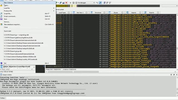Click the Exports tab icon
The width and height of the screenshot is (178, 100).
tap(145, 12)
